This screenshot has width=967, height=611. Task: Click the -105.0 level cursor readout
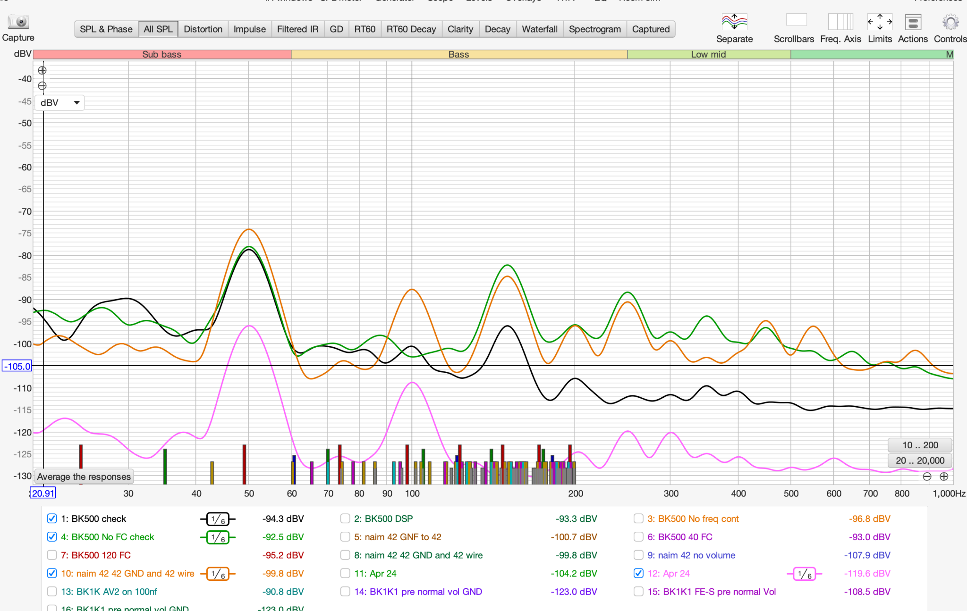[x=17, y=366]
